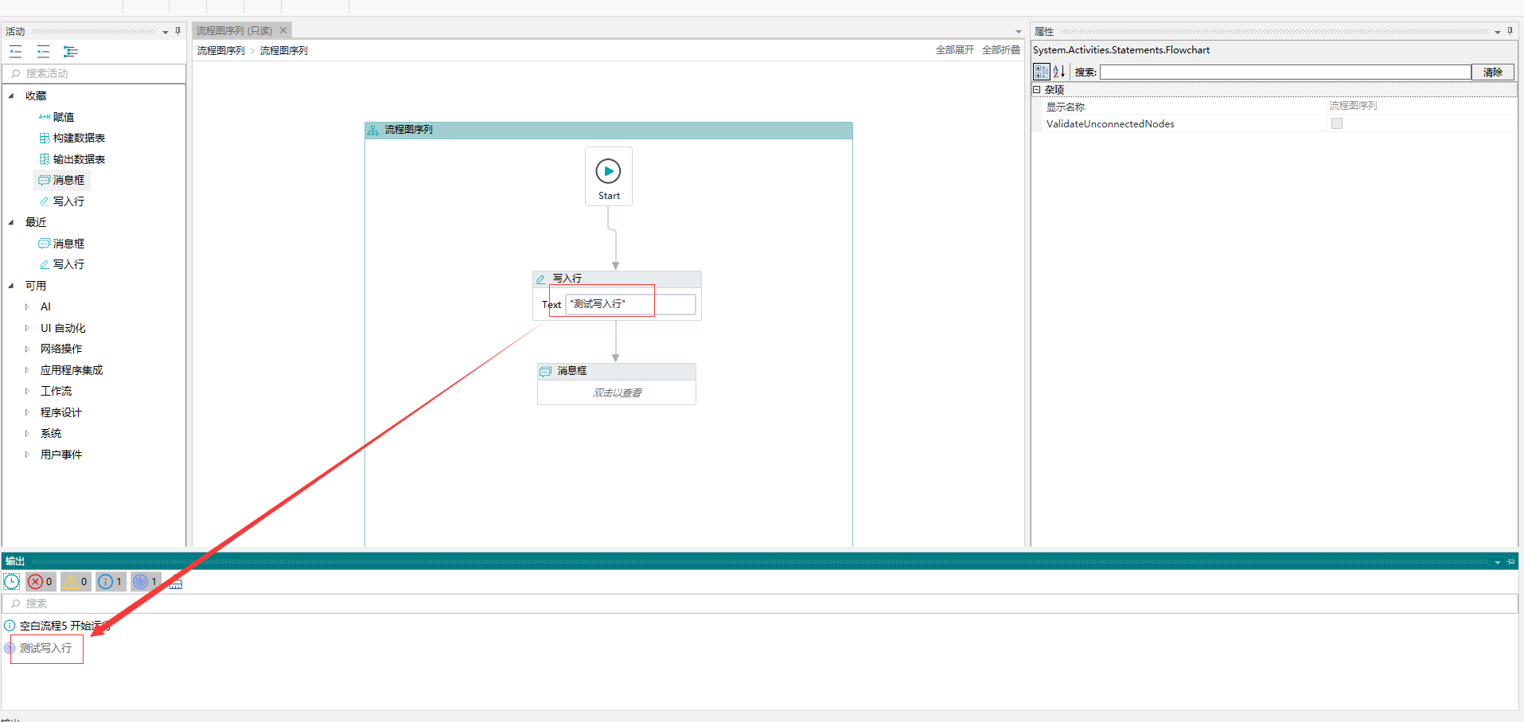Expand the 程序设计 category
Image resolution: width=1524 pixels, height=722 pixels.
pyautogui.click(x=27, y=412)
